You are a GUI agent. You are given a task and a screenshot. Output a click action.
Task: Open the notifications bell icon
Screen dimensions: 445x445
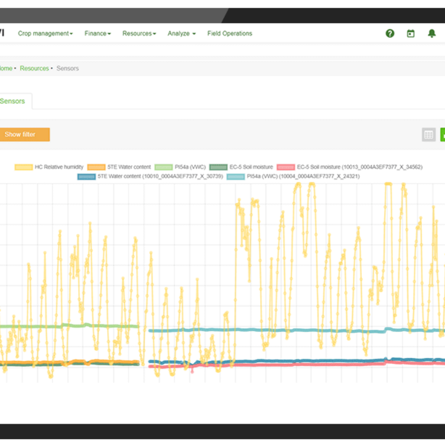(x=432, y=34)
